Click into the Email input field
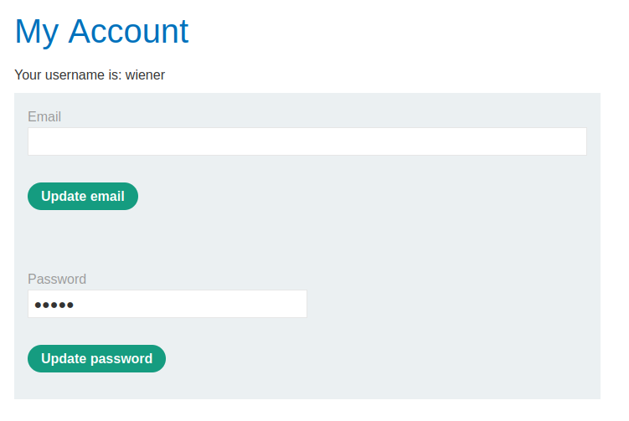This screenshot has width=629, height=421. click(x=307, y=141)
